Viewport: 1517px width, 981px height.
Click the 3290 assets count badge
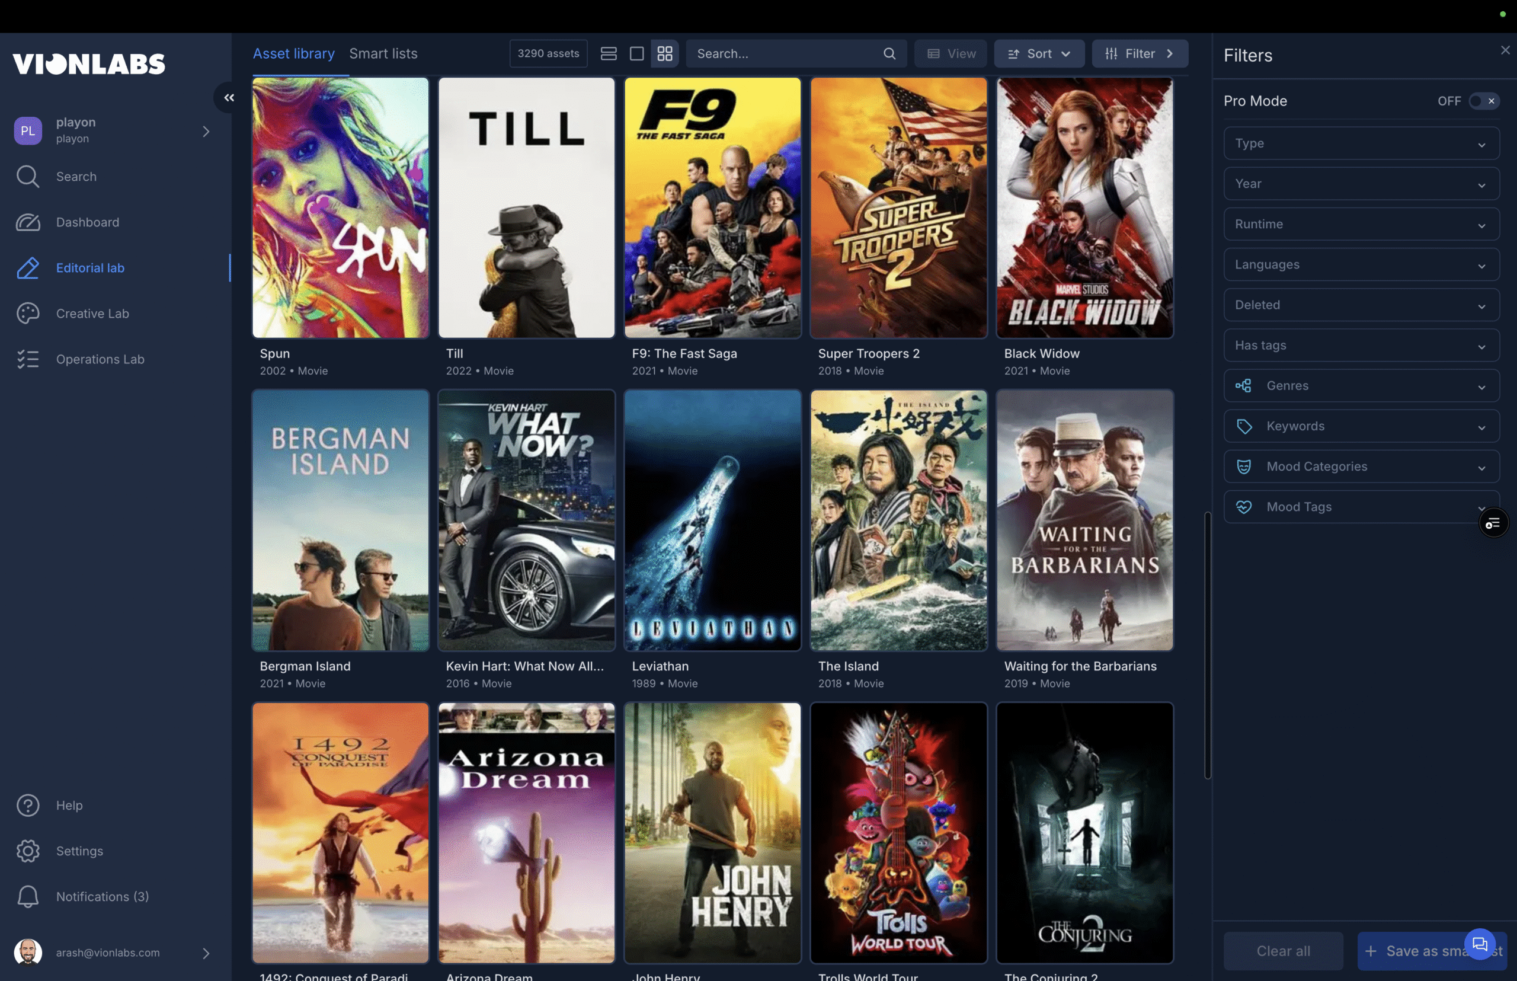tap(548, 53)
